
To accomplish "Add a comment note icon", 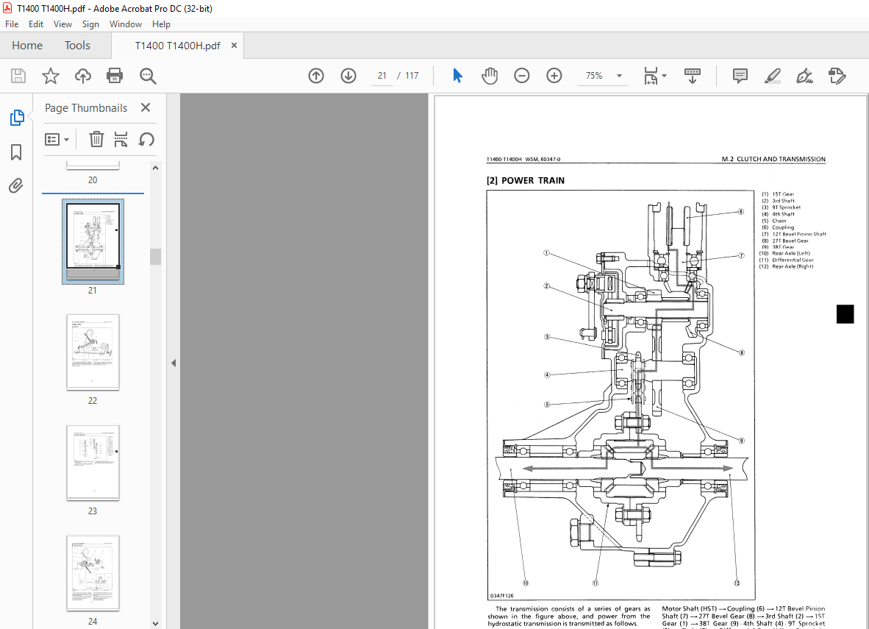I will (740, 76).
